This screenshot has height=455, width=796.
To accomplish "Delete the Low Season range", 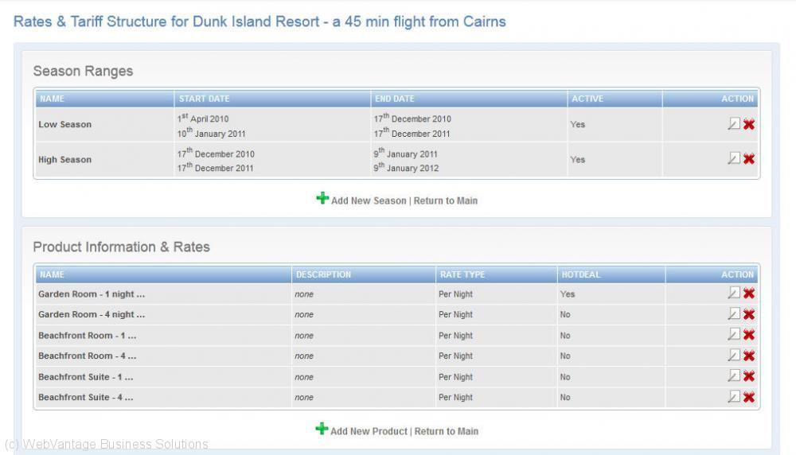I will click(x=749, y=124).
